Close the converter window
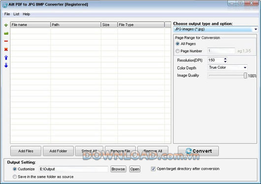 252,3
